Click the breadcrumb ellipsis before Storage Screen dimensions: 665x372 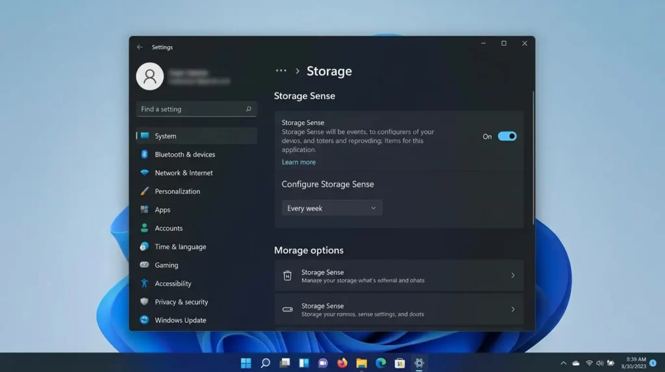[x=281, y=71]
